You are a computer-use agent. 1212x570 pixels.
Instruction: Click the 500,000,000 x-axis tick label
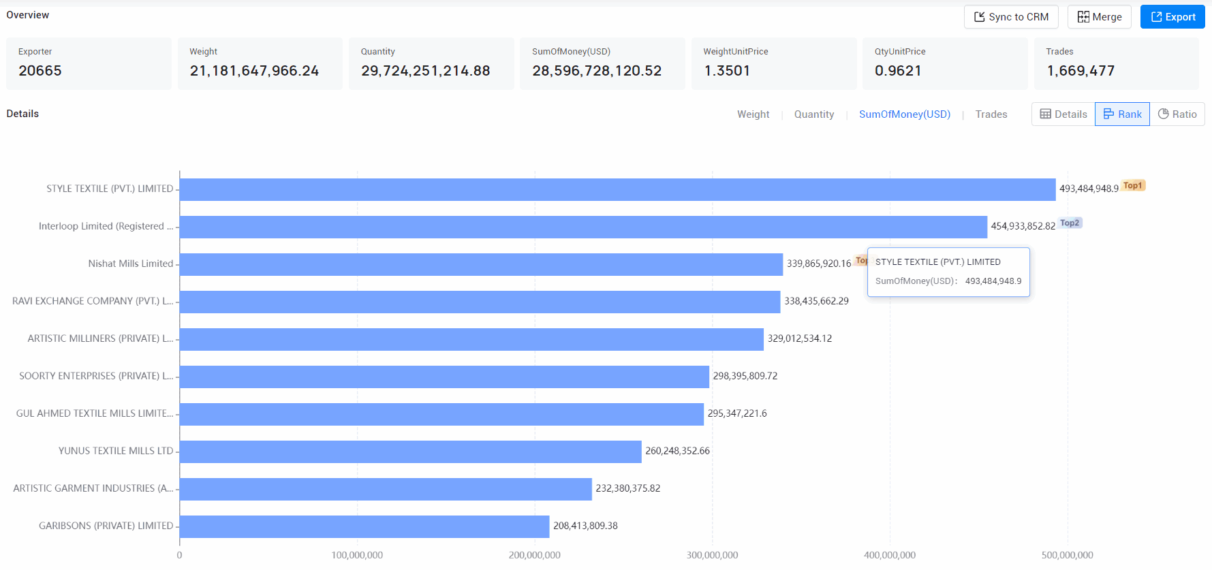pos(1067,555)
